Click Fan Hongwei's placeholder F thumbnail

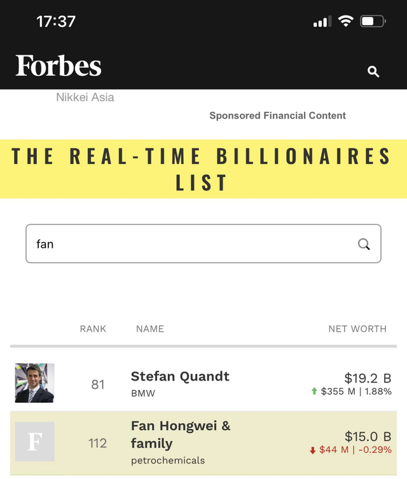point(34,442)
